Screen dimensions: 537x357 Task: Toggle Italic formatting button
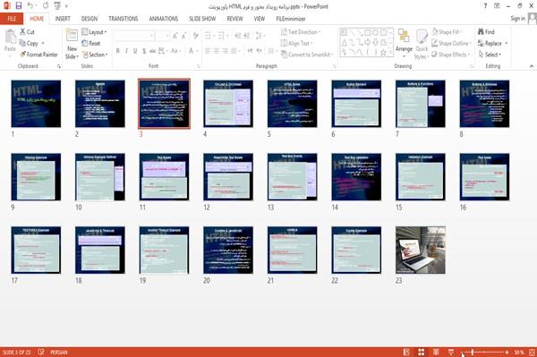tap(126, 51)
